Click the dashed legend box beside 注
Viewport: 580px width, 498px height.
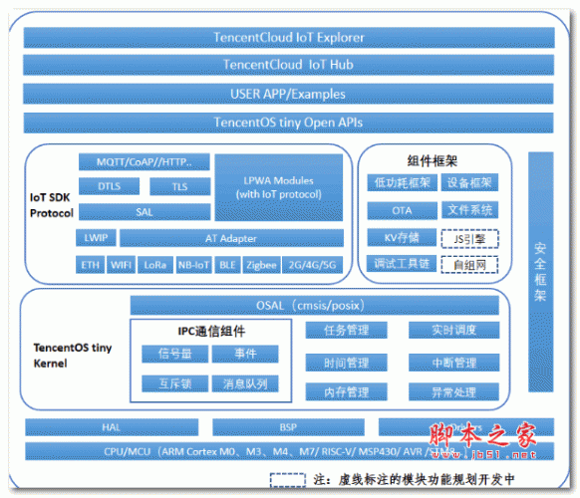pos(287,480)
